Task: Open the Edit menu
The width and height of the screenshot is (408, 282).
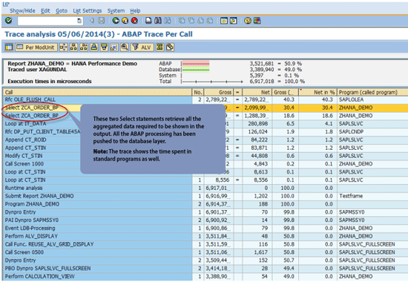Action: 45,10
